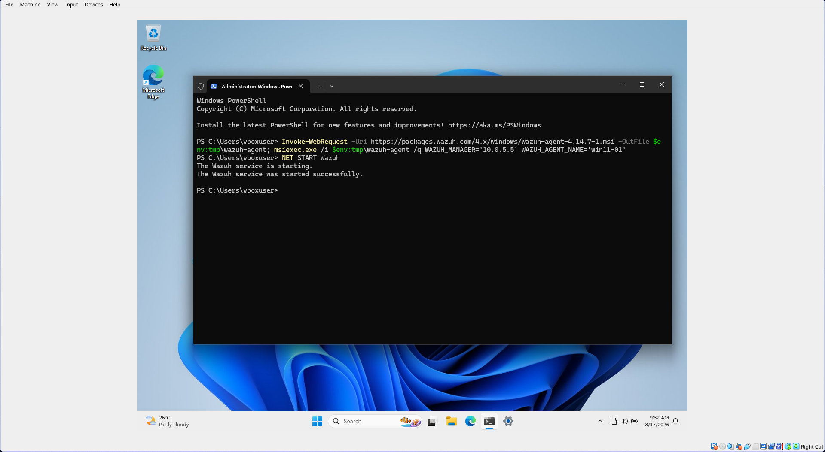
Task: Click the WAZUH_AGENT_NAME='win11-01' text
Action: click(x=574, y=150)
